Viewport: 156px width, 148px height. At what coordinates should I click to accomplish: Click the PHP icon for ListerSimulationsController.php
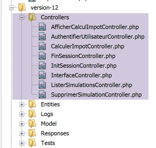(x=42, y=85)
